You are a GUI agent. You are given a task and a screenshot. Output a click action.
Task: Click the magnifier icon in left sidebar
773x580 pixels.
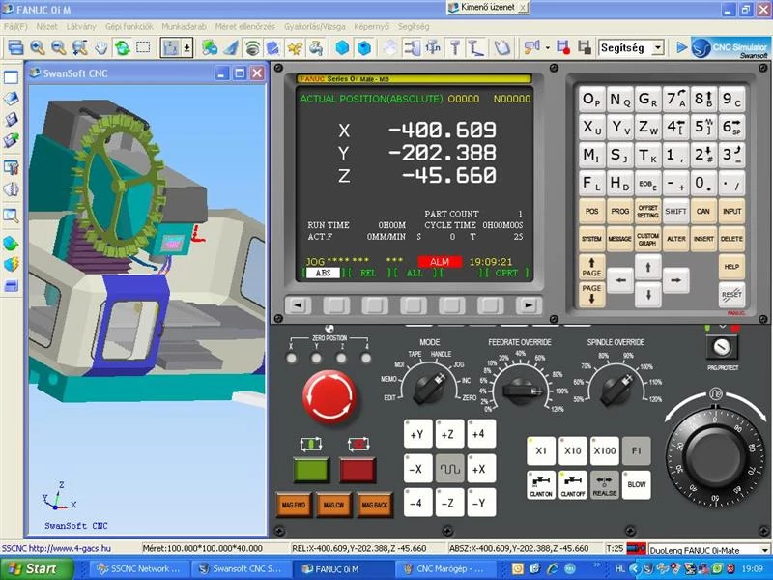point(11,216)
